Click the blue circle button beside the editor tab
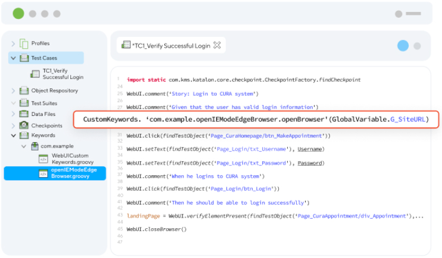Screen dimensions: 442x258 click(x=403, y=46)
